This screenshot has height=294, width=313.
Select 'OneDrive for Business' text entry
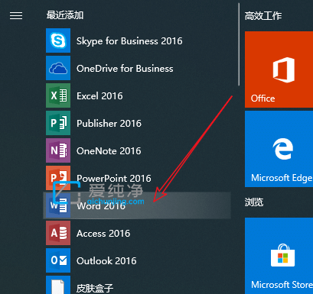[x=125, y=69]
